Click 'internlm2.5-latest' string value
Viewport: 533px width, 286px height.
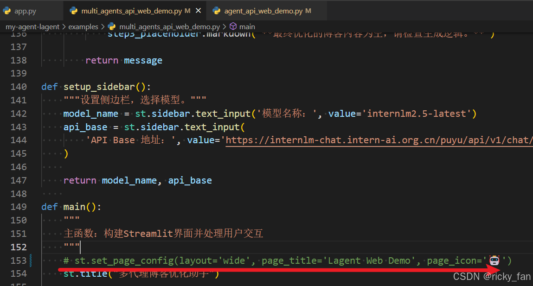(x=419, y=114)
